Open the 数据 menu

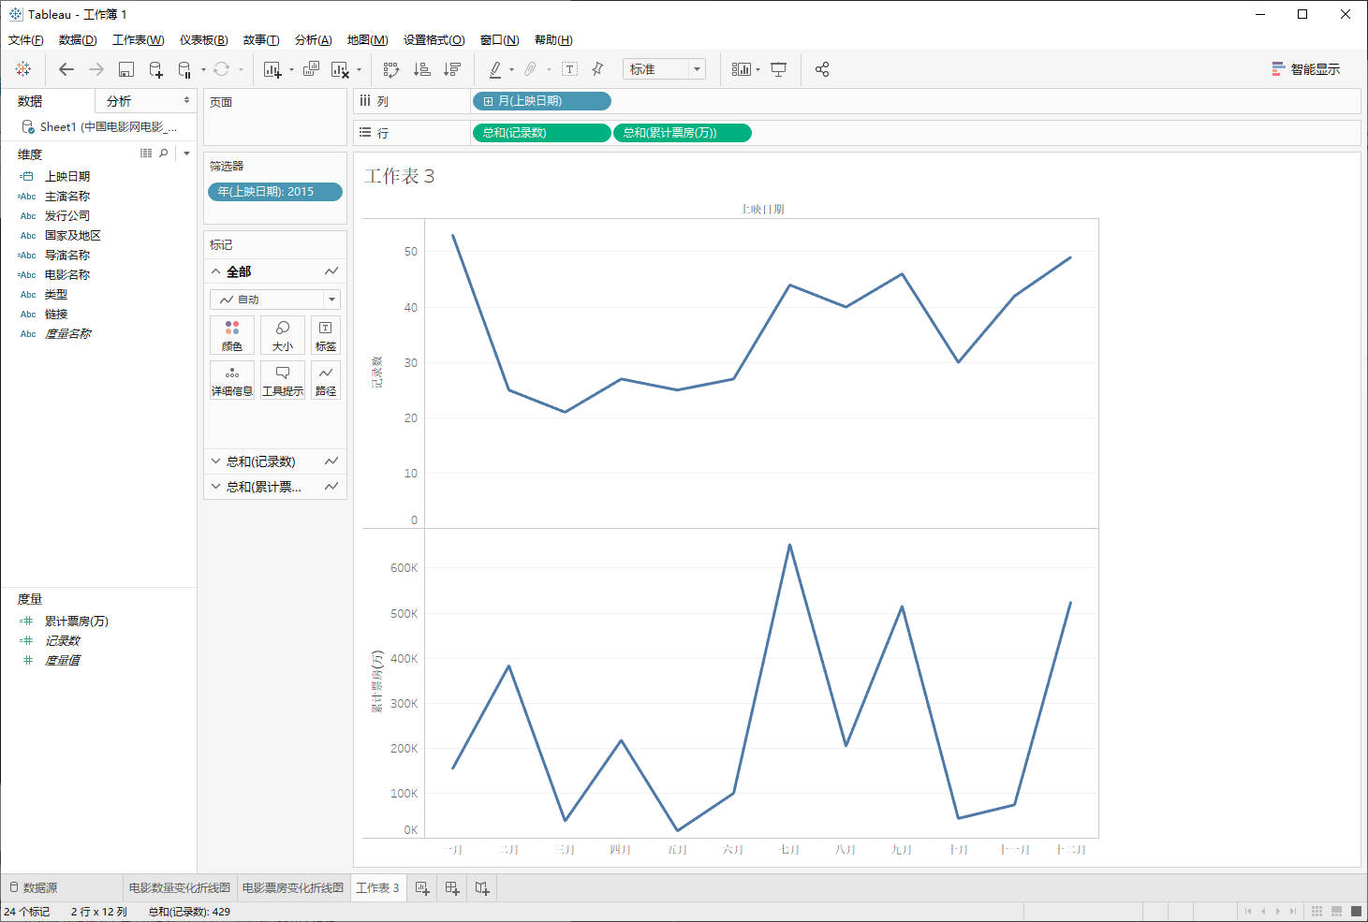[x=78, y=40]
